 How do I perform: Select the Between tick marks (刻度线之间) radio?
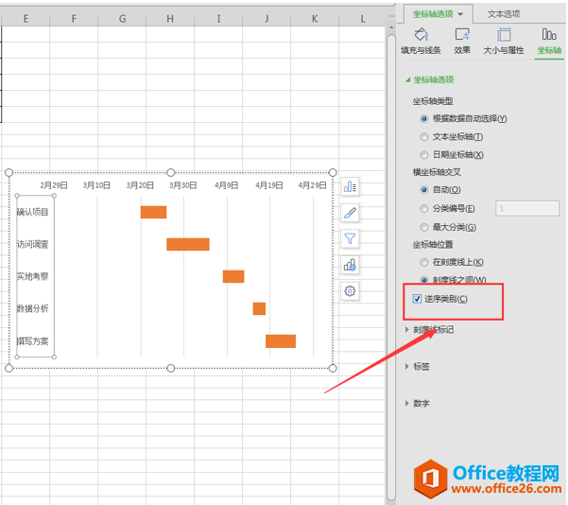tap(423, 280)
